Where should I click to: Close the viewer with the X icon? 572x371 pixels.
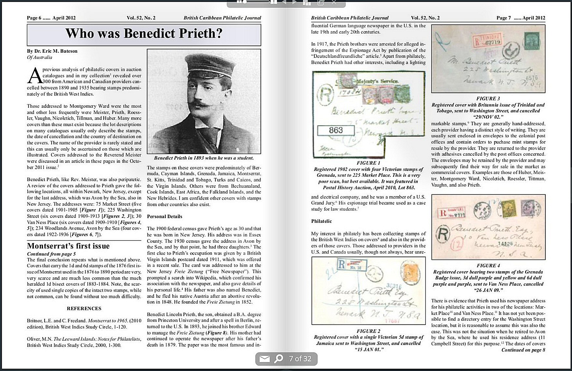tap(334, 2)
